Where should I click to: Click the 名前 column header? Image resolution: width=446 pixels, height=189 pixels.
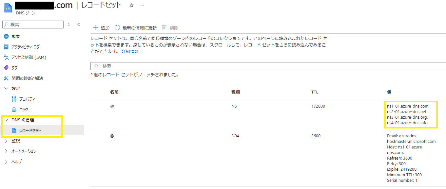click(x=114, y=92)
